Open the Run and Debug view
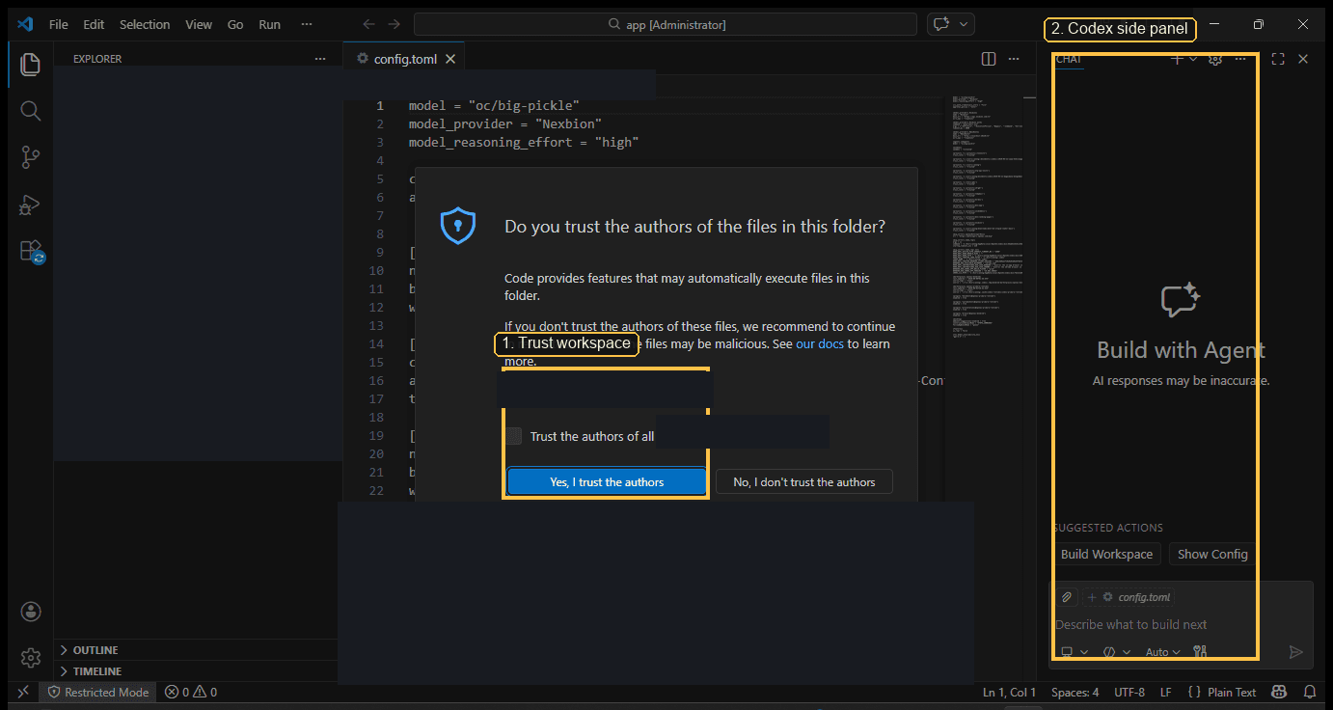 coord(30,204)
